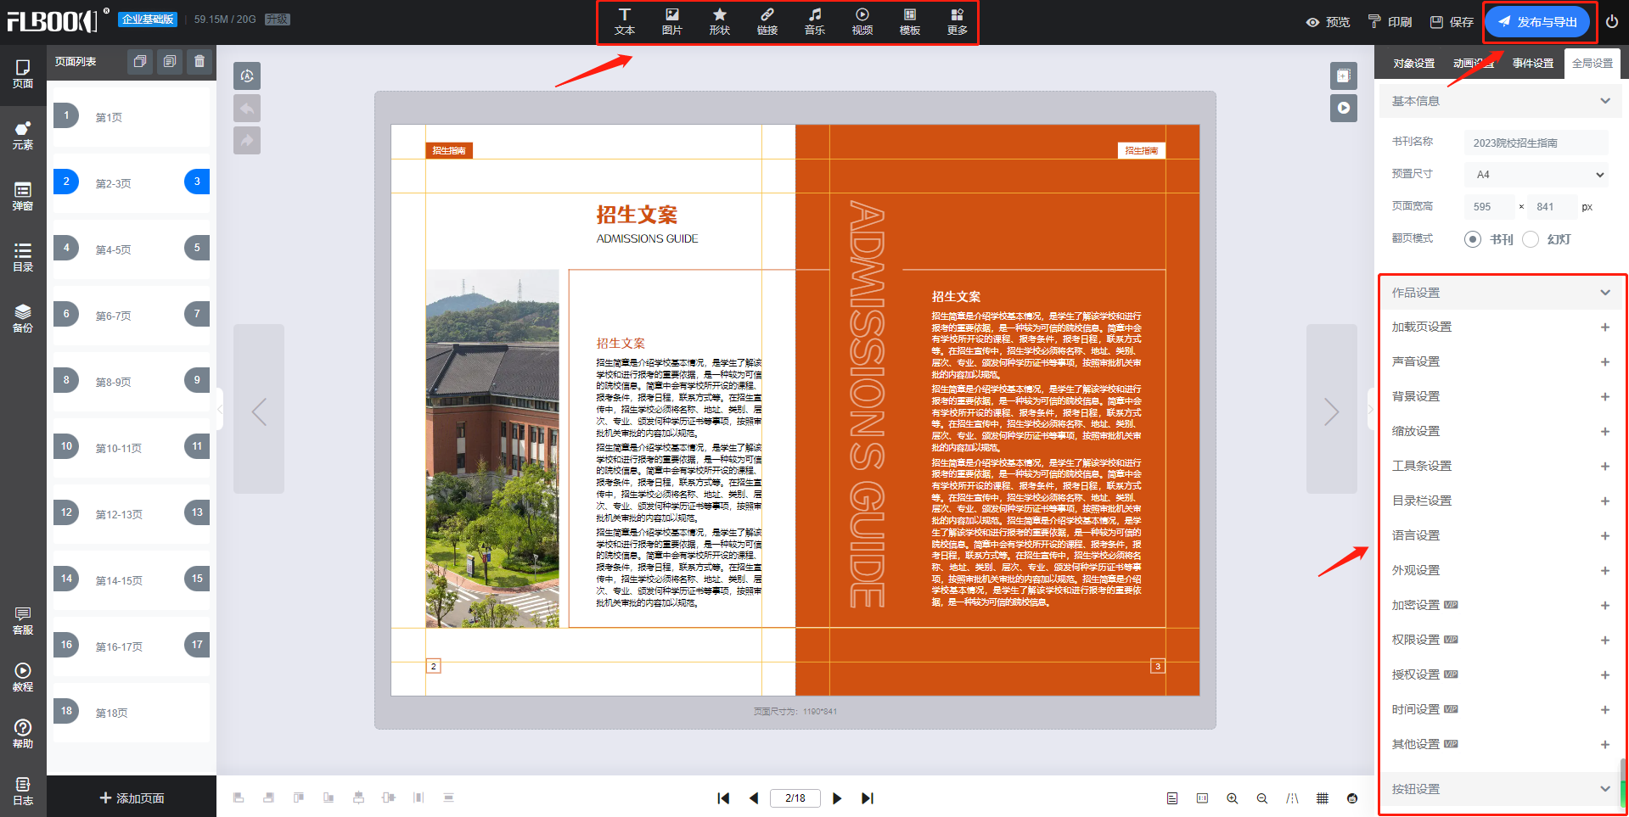Select the 幻灯 flip mode radio
The width and height of the screenshot is (1629, 817).
(1531, 239)
